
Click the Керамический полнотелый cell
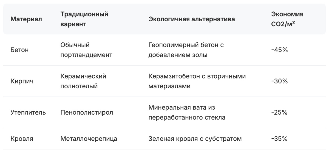(83, 81)
